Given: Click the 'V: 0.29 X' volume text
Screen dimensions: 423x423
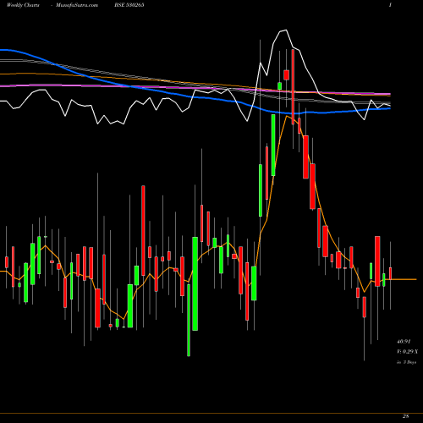Looking at the screenshot, I should coord(407,352).
